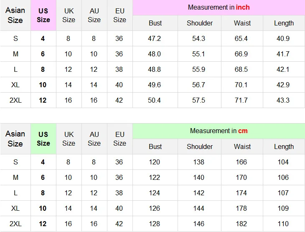Click waist value 174 in cm table
The height and width of the screenshot is (232, 305).
tap(241, 193)
